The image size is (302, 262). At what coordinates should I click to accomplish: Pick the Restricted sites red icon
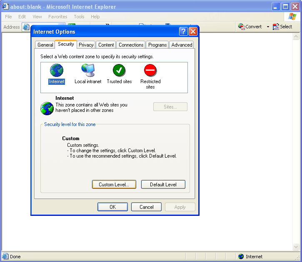150,70
